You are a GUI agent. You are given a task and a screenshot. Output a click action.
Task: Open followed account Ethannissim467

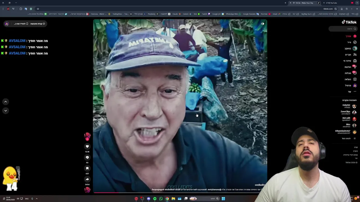point(346,132)
